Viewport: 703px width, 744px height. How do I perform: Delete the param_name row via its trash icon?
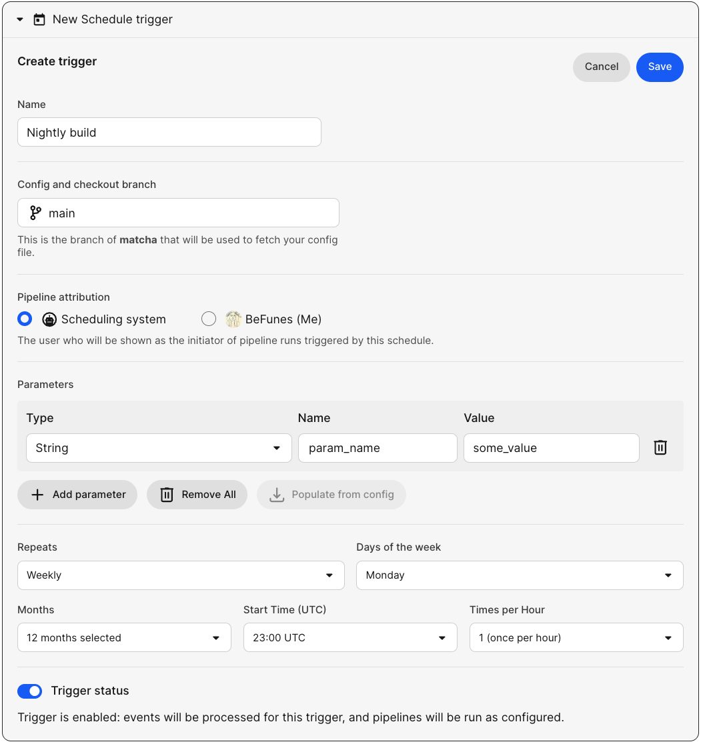point(660,447)
